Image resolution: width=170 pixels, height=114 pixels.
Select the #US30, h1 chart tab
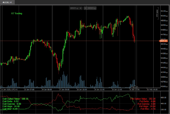pos(7,2)
